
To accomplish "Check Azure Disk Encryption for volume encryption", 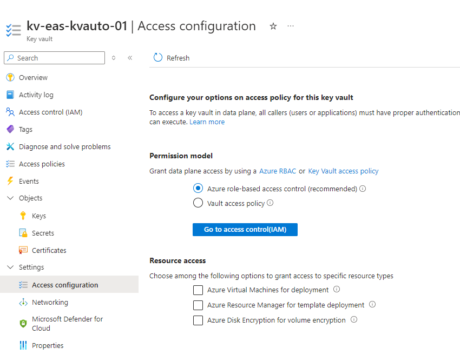I will pyautogui.click(x=198, y=320).
